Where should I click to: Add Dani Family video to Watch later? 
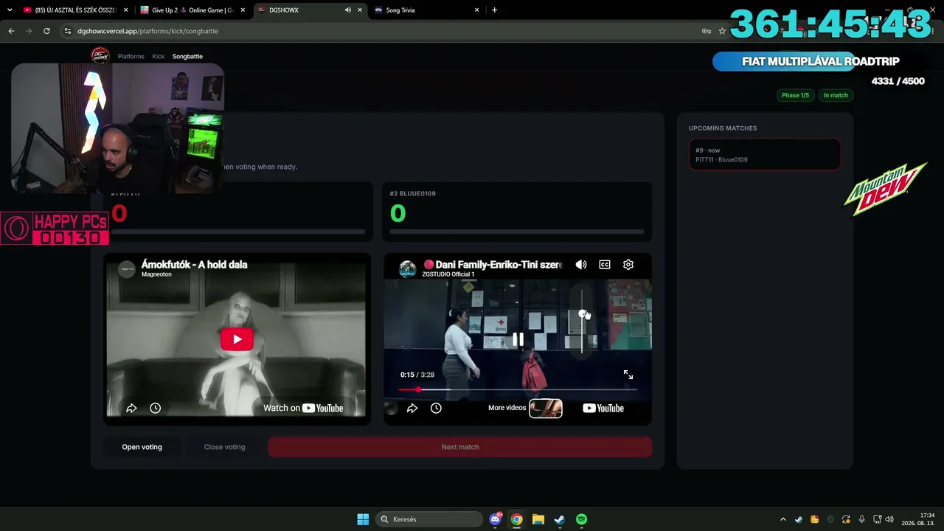coord(436,408)
